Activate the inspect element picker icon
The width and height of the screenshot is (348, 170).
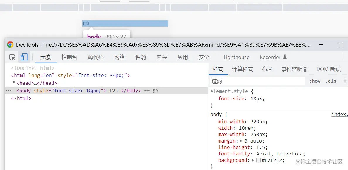(12, 57)
